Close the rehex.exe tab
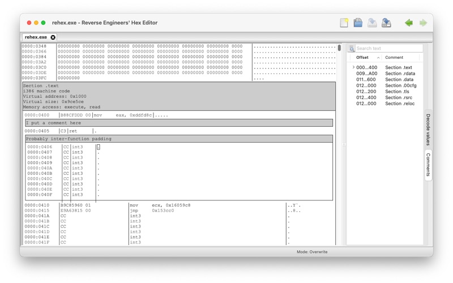453x283 pixels. pyautogui.click(x=53, y=37)
